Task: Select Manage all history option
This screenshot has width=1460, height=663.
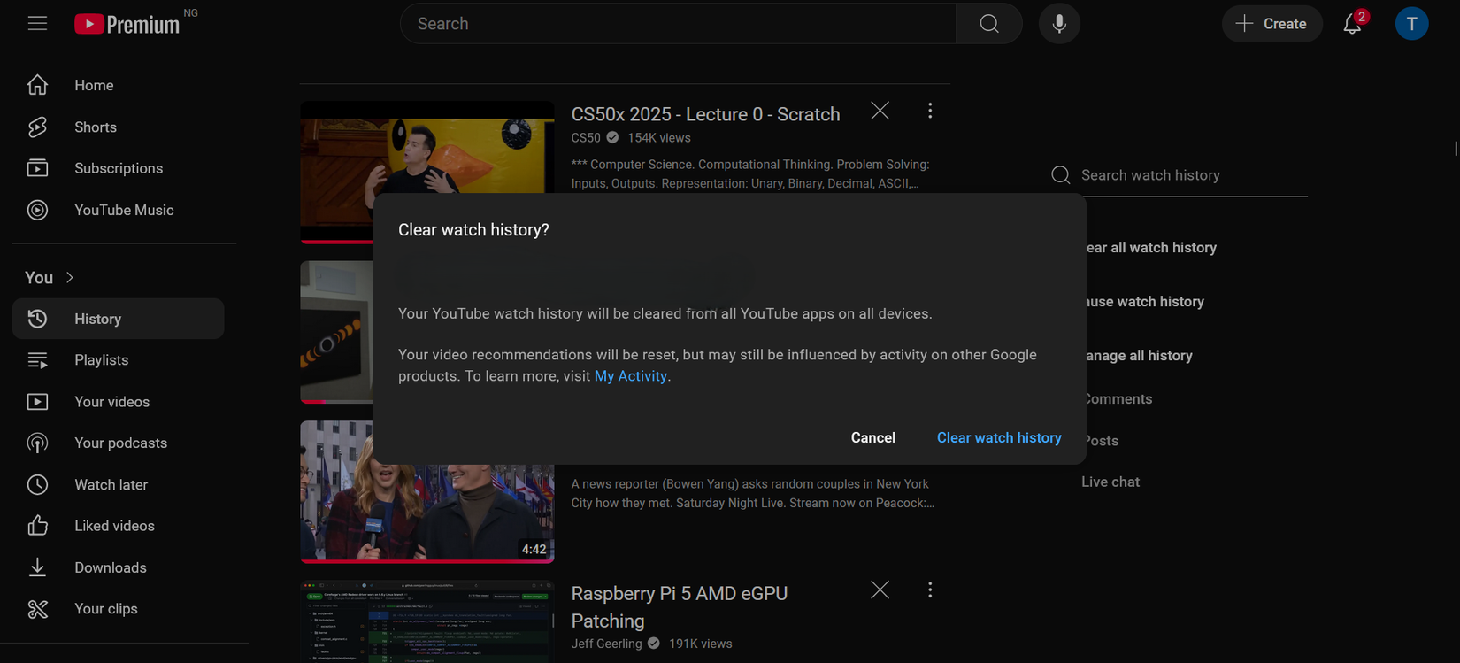Action: (1140, 356)
